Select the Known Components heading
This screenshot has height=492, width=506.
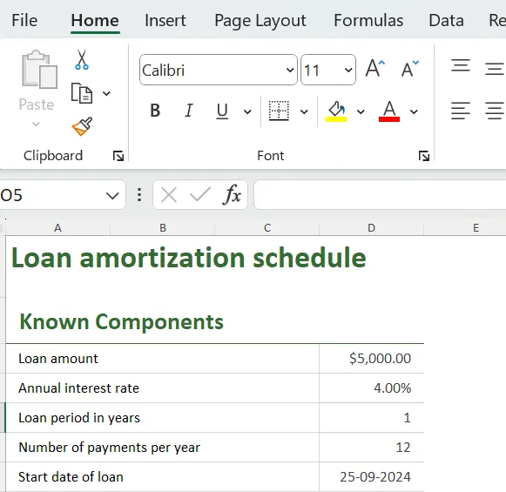pos(121,322)
